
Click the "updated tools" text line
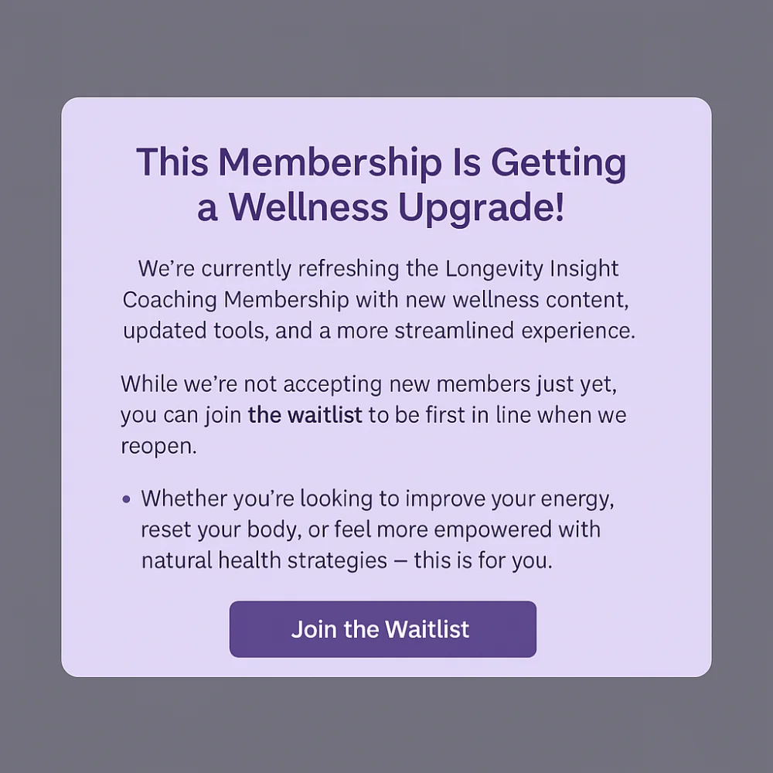379,330
